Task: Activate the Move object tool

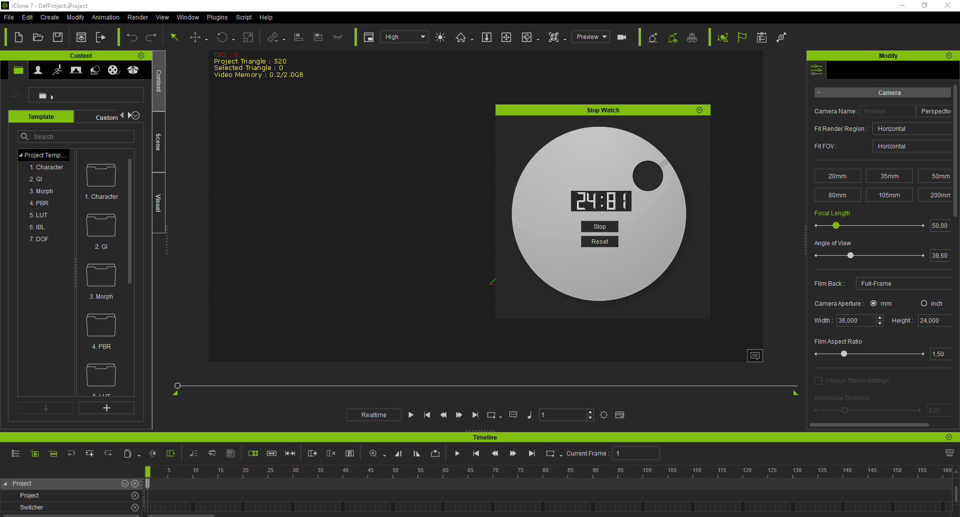Action: (x=195, y=37)
